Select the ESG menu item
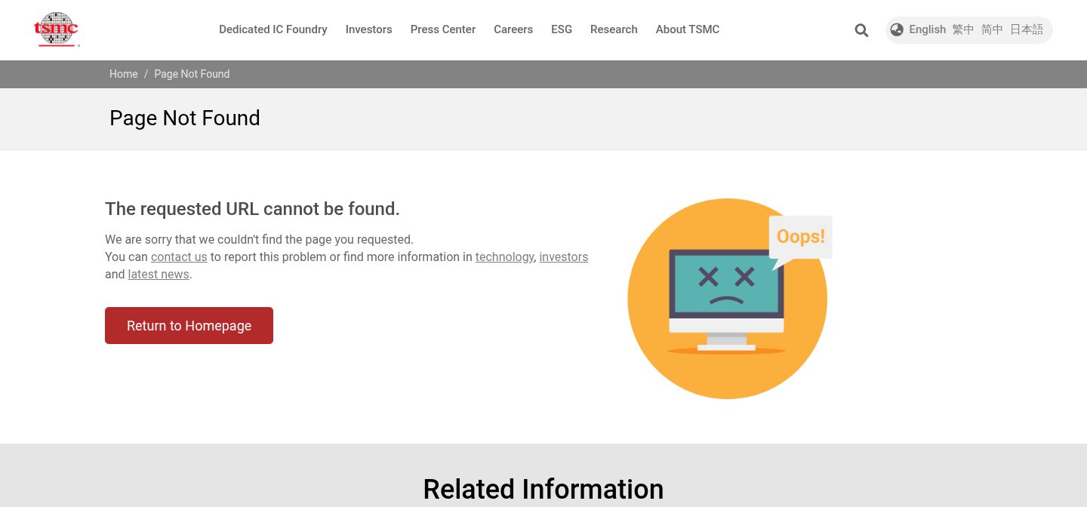 (562, 29)
